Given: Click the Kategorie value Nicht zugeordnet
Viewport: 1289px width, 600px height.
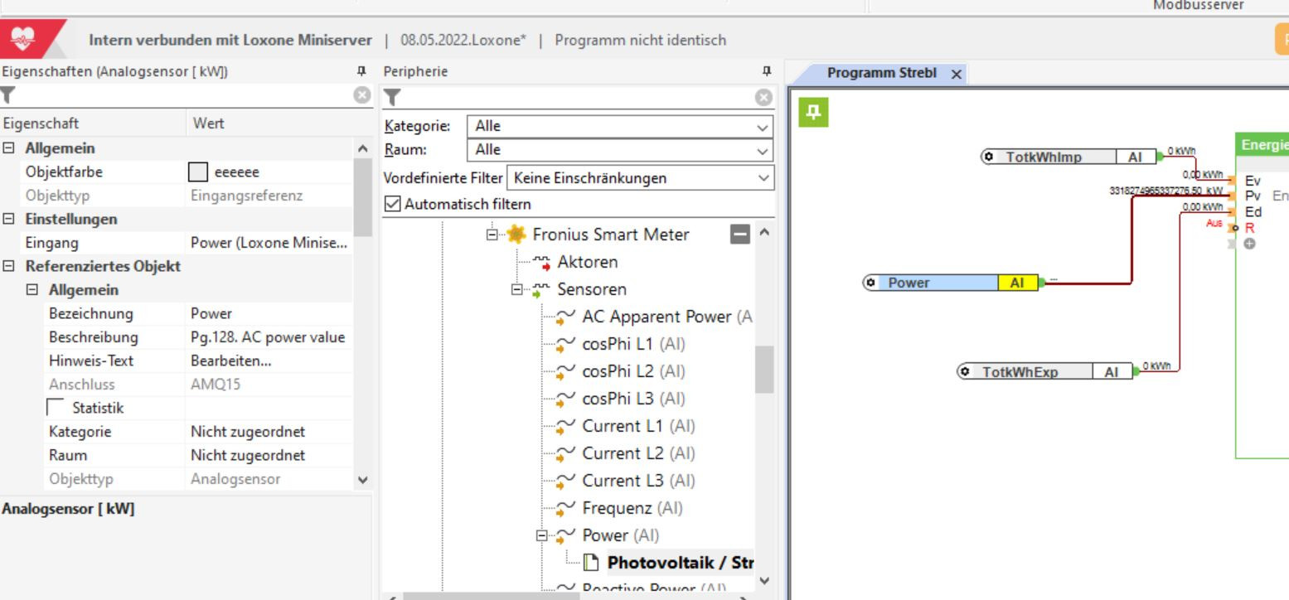Looking at the screenshot, I should coord(248,432).
